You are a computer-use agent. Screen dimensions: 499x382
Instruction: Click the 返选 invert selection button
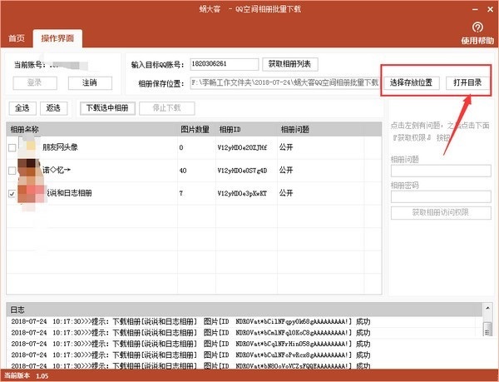pyautogui.click(x=53, y=108)
